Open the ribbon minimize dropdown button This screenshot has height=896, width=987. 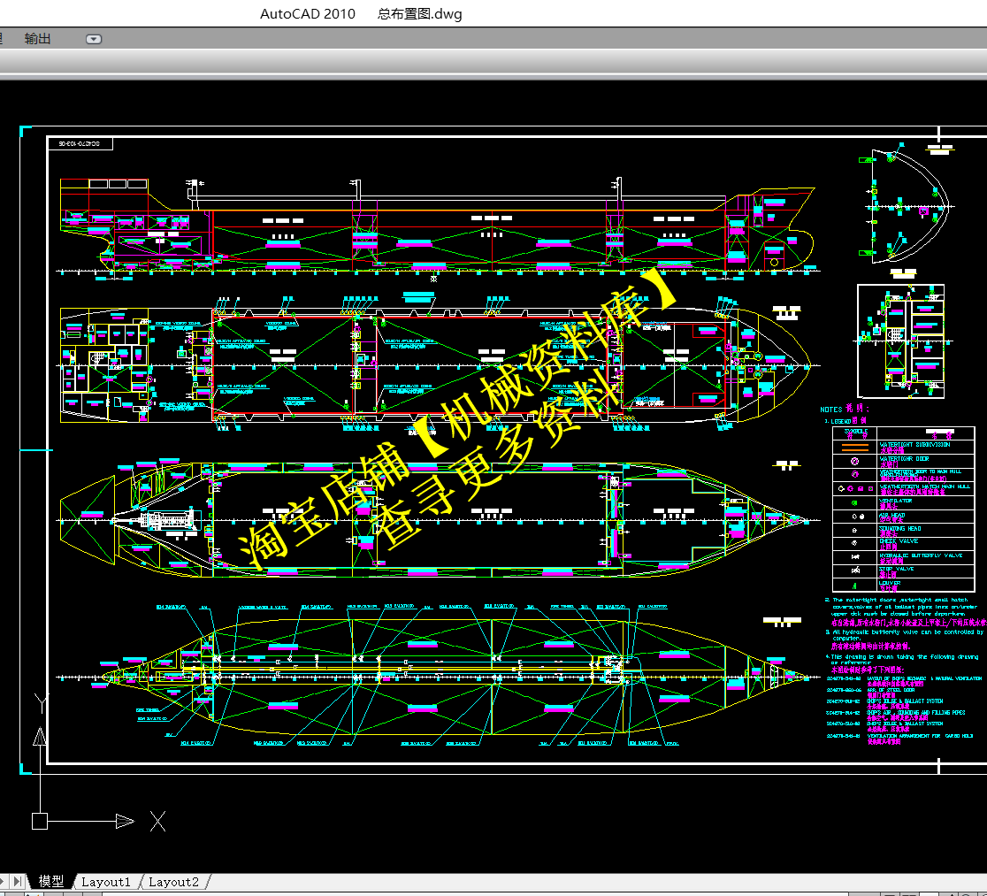(x=94, y=39)
